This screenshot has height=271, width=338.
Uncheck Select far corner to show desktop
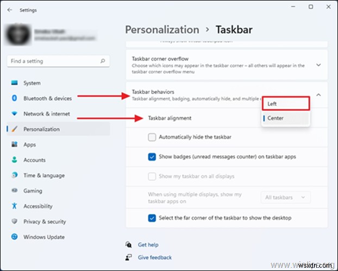pyautogui.click(x=152, y=218)
